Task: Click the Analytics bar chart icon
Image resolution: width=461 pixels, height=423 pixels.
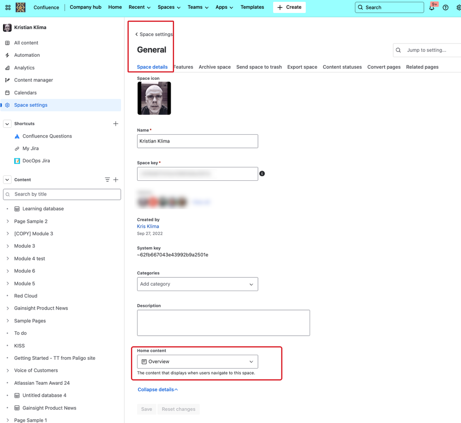Action: point(7,68)
